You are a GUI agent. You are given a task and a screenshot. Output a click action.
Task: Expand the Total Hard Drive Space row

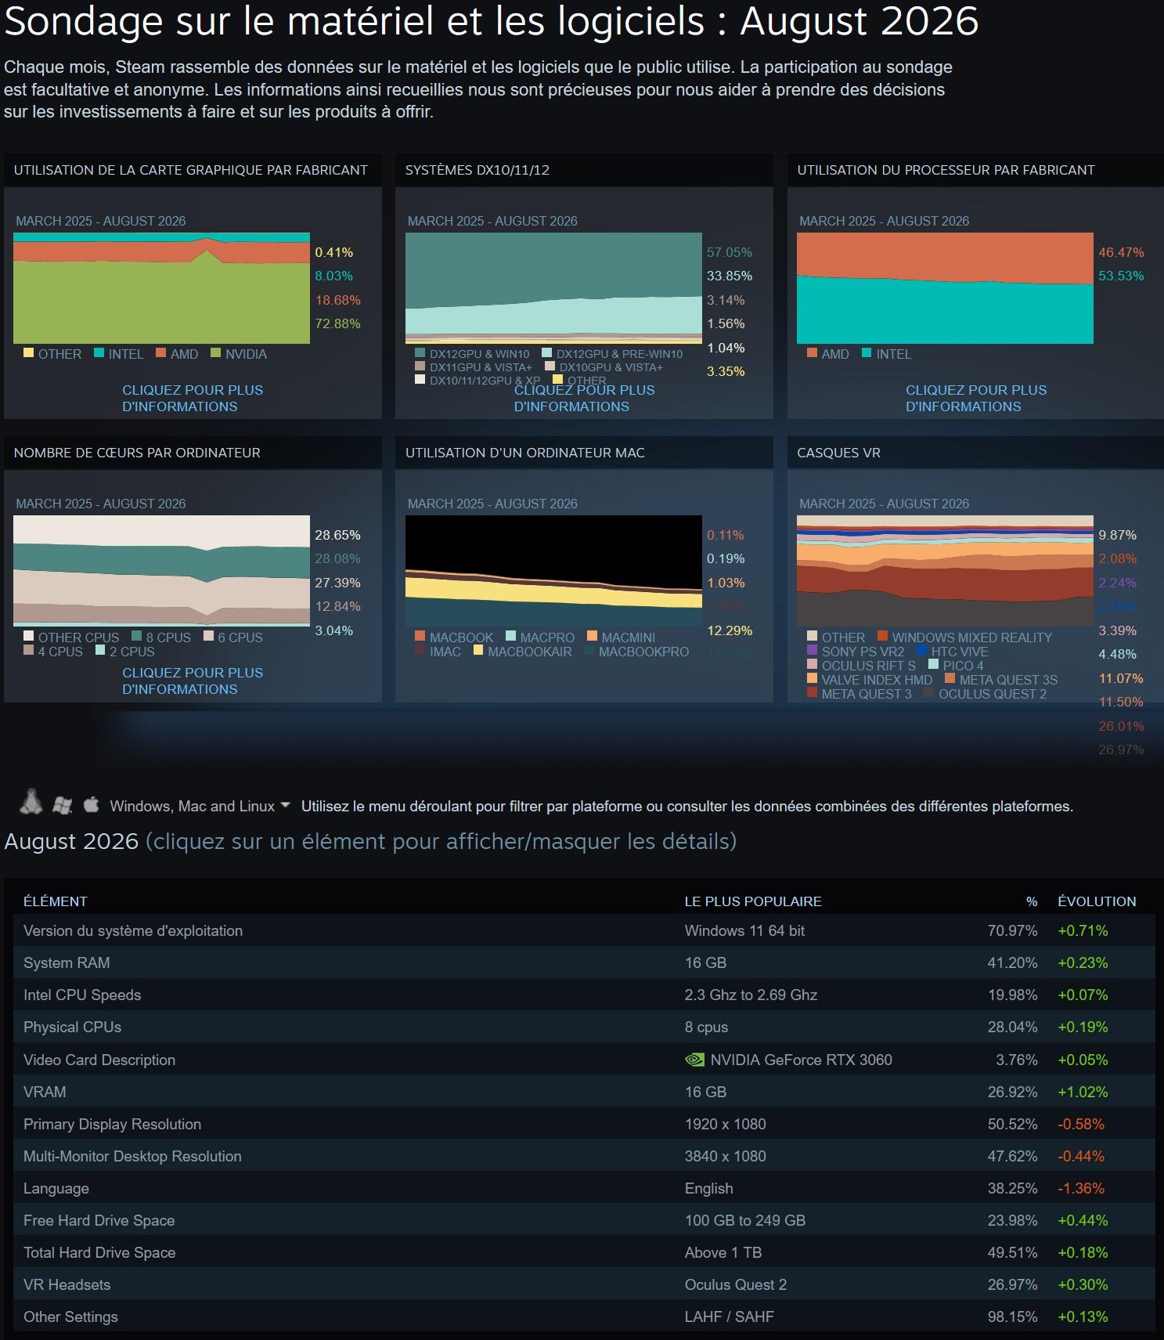coord(584,1252)
